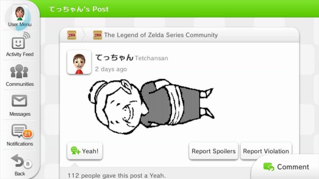
Task: Click the Tetchansan username
Action: point(151,58)
